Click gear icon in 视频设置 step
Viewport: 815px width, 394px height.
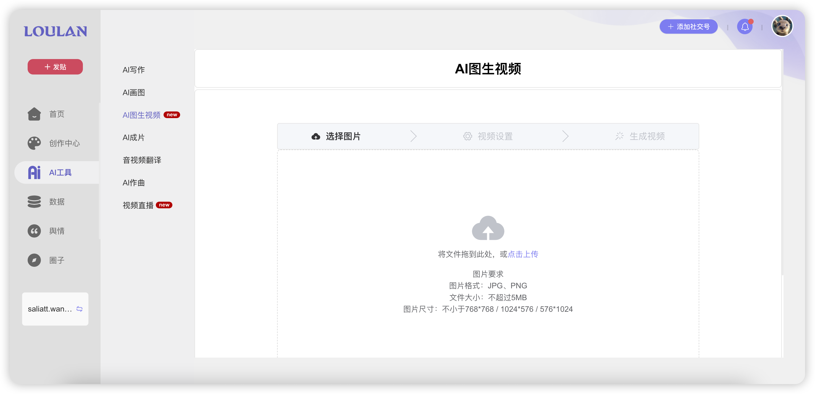(x=468, y=136)
